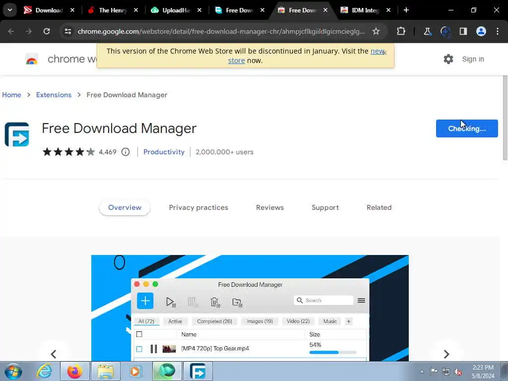This screenshot has width=508, height=381.
Task: Select the Related tab
Action: tap(379, 207)
